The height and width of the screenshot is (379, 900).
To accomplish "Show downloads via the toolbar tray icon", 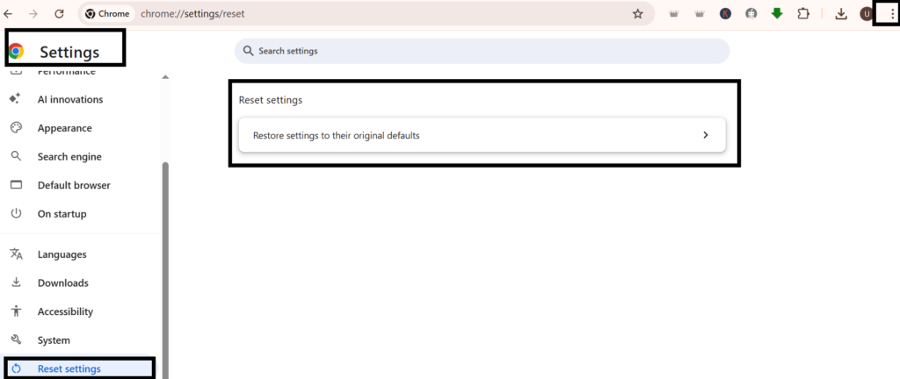I will pos(841,14).
